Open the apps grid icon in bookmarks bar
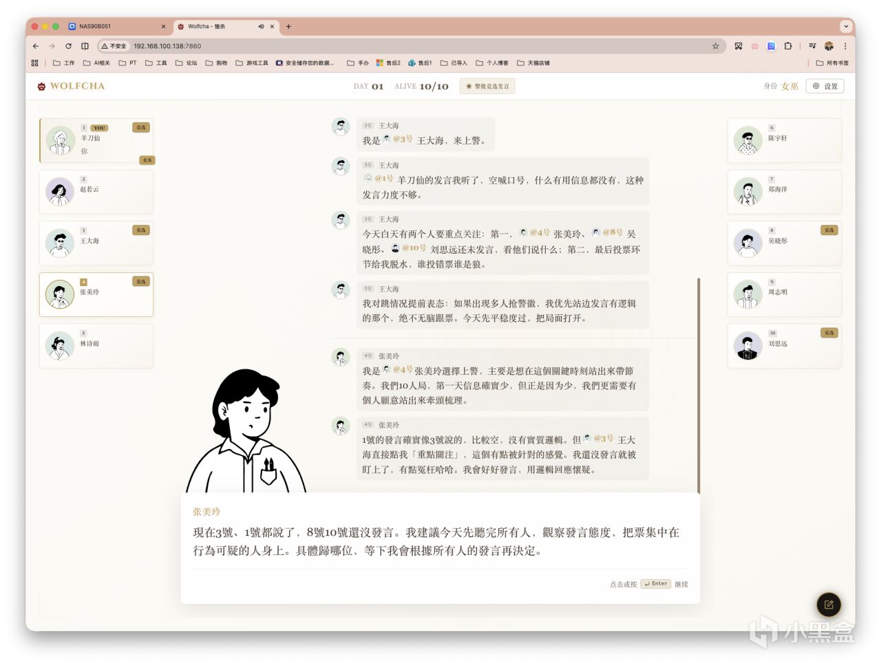The image size is (881, 665). [x=34, y=63]
